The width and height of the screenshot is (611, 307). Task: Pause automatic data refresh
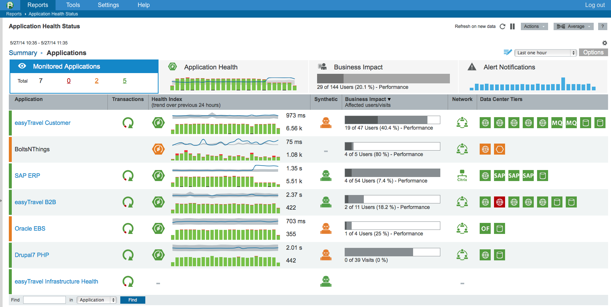(x=512, y=26)
